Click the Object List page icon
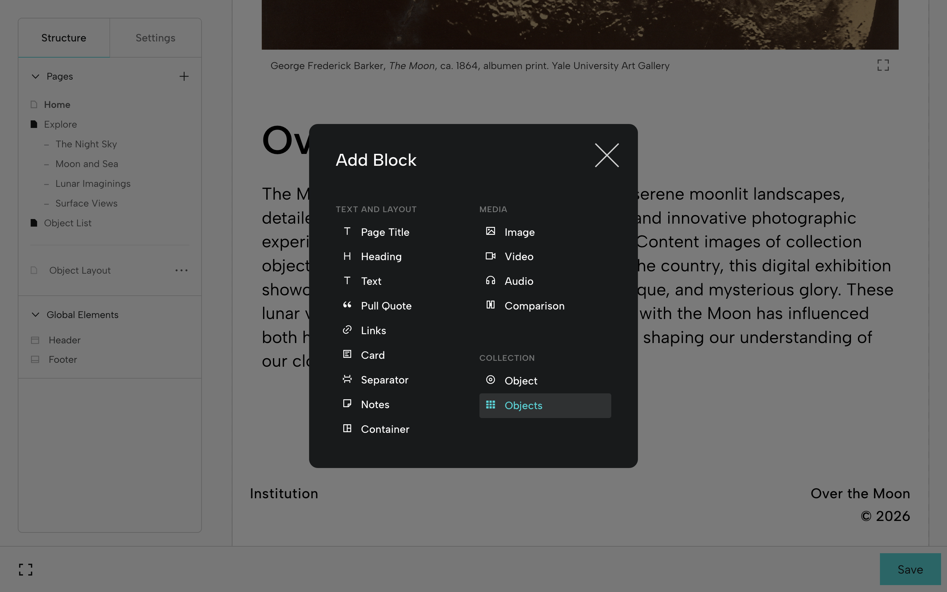947x592 pixels. pos(34,223)
